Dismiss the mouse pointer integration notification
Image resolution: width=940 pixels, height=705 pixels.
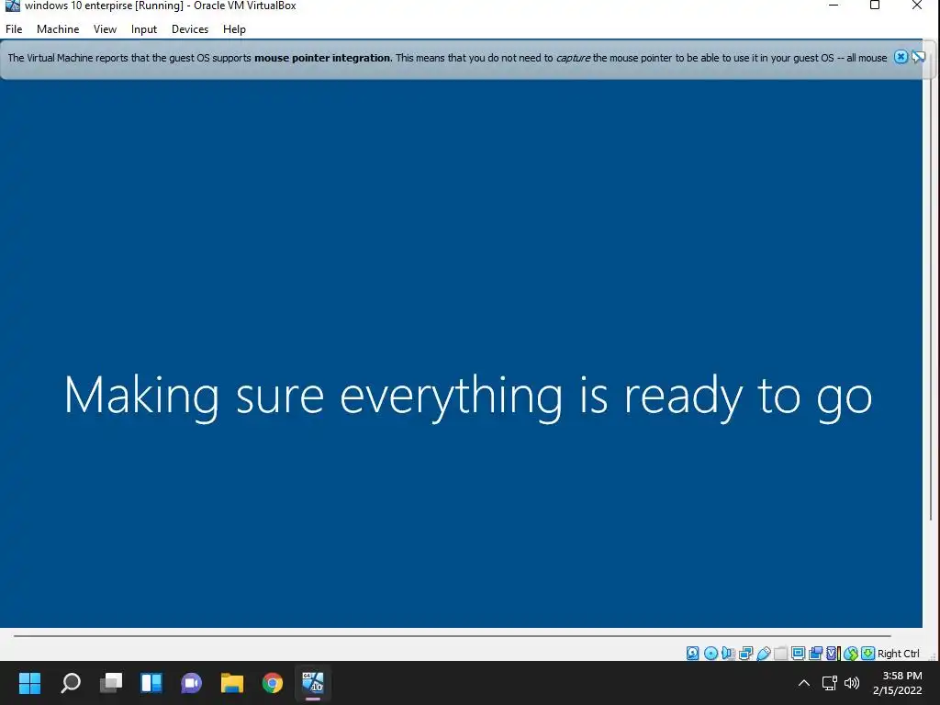tap(901, 57)
